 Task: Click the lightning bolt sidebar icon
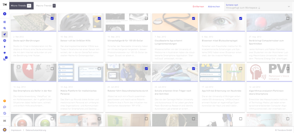pyautogui.click(x=5, y=47)
